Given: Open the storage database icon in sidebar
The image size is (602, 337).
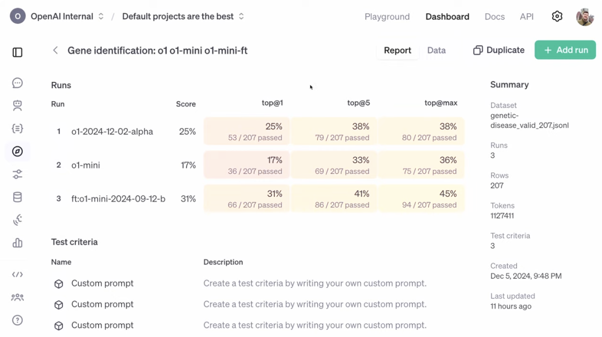Looking at the screenshot, I should coord(17,197).
